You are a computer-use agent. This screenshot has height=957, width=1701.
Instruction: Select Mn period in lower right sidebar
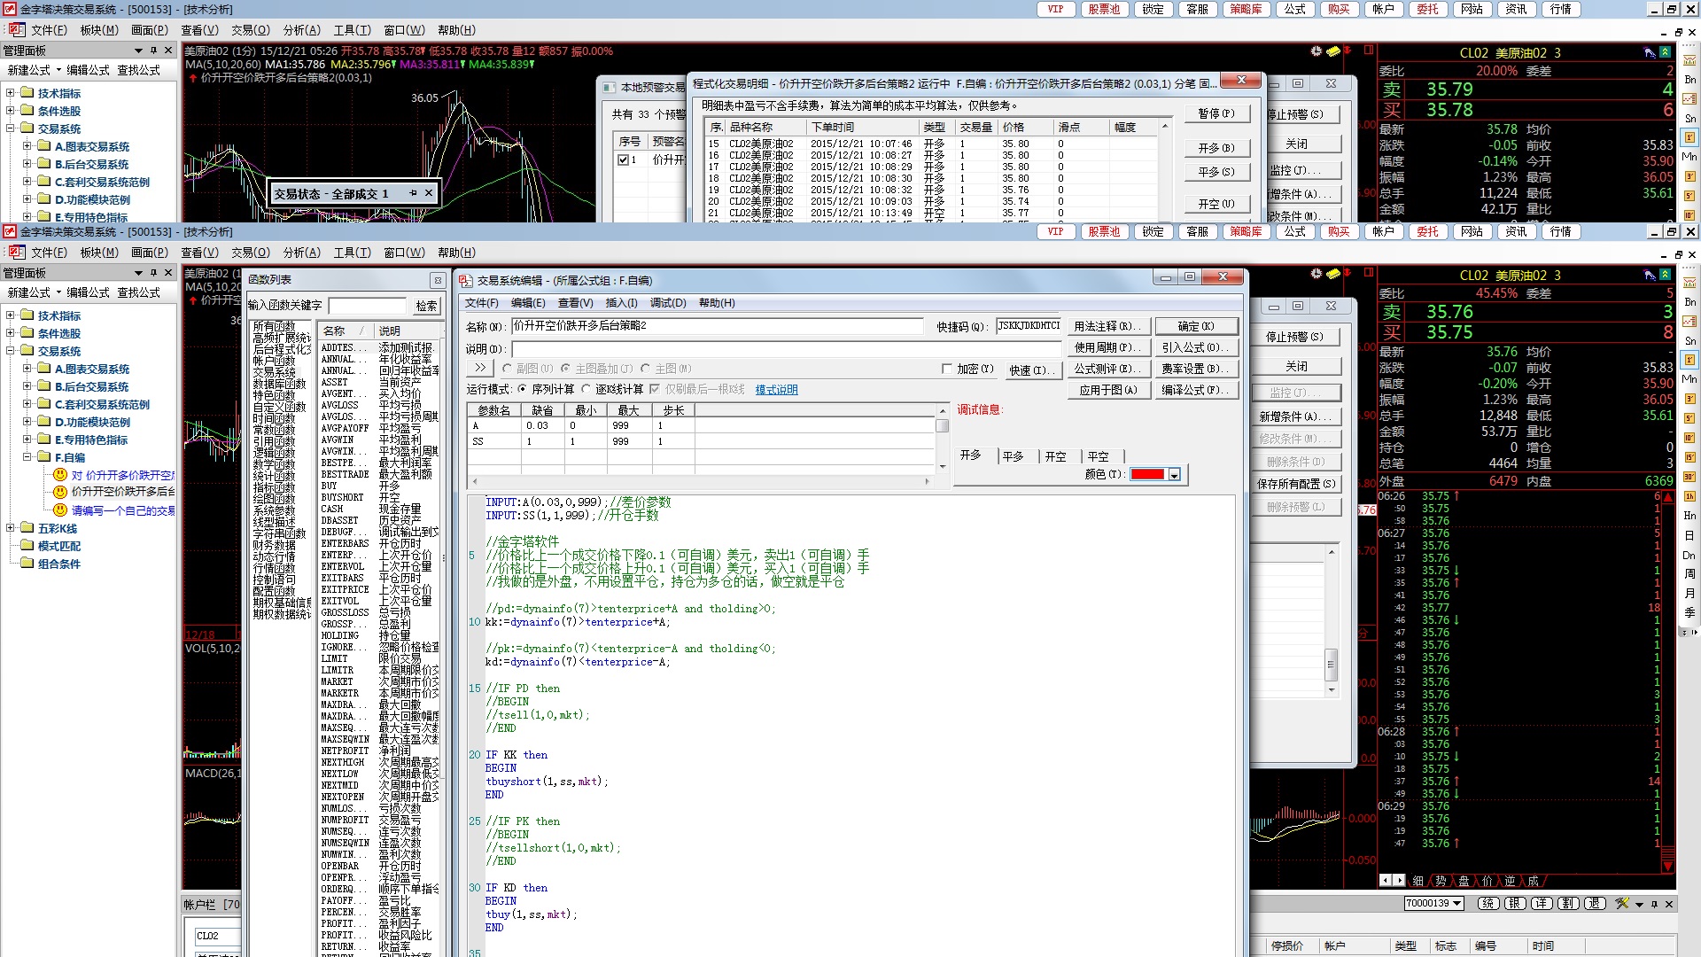click(1690, 379)
